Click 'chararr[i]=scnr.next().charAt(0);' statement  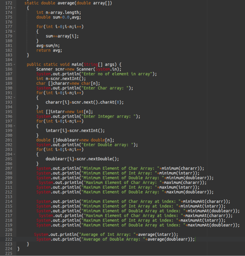click(x=85, y=102)
